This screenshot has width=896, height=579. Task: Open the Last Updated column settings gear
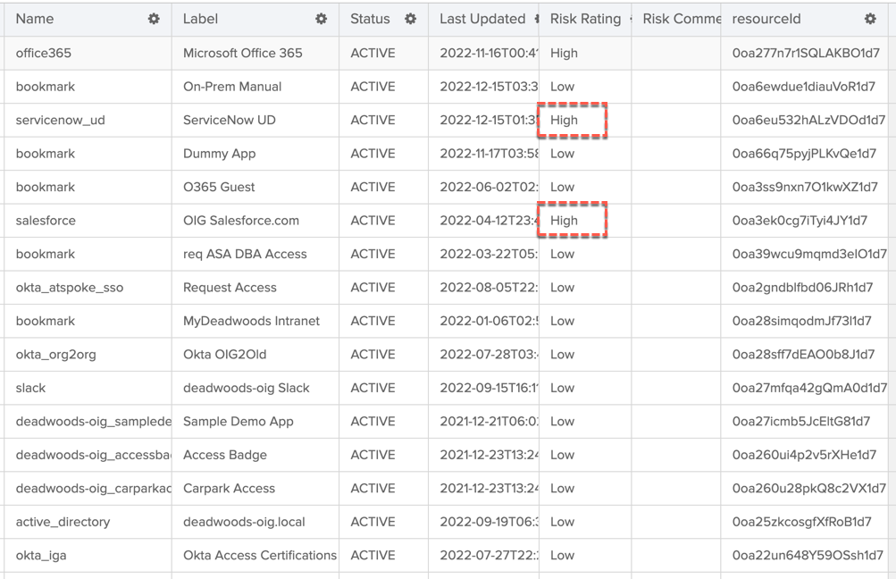point(536,19)
